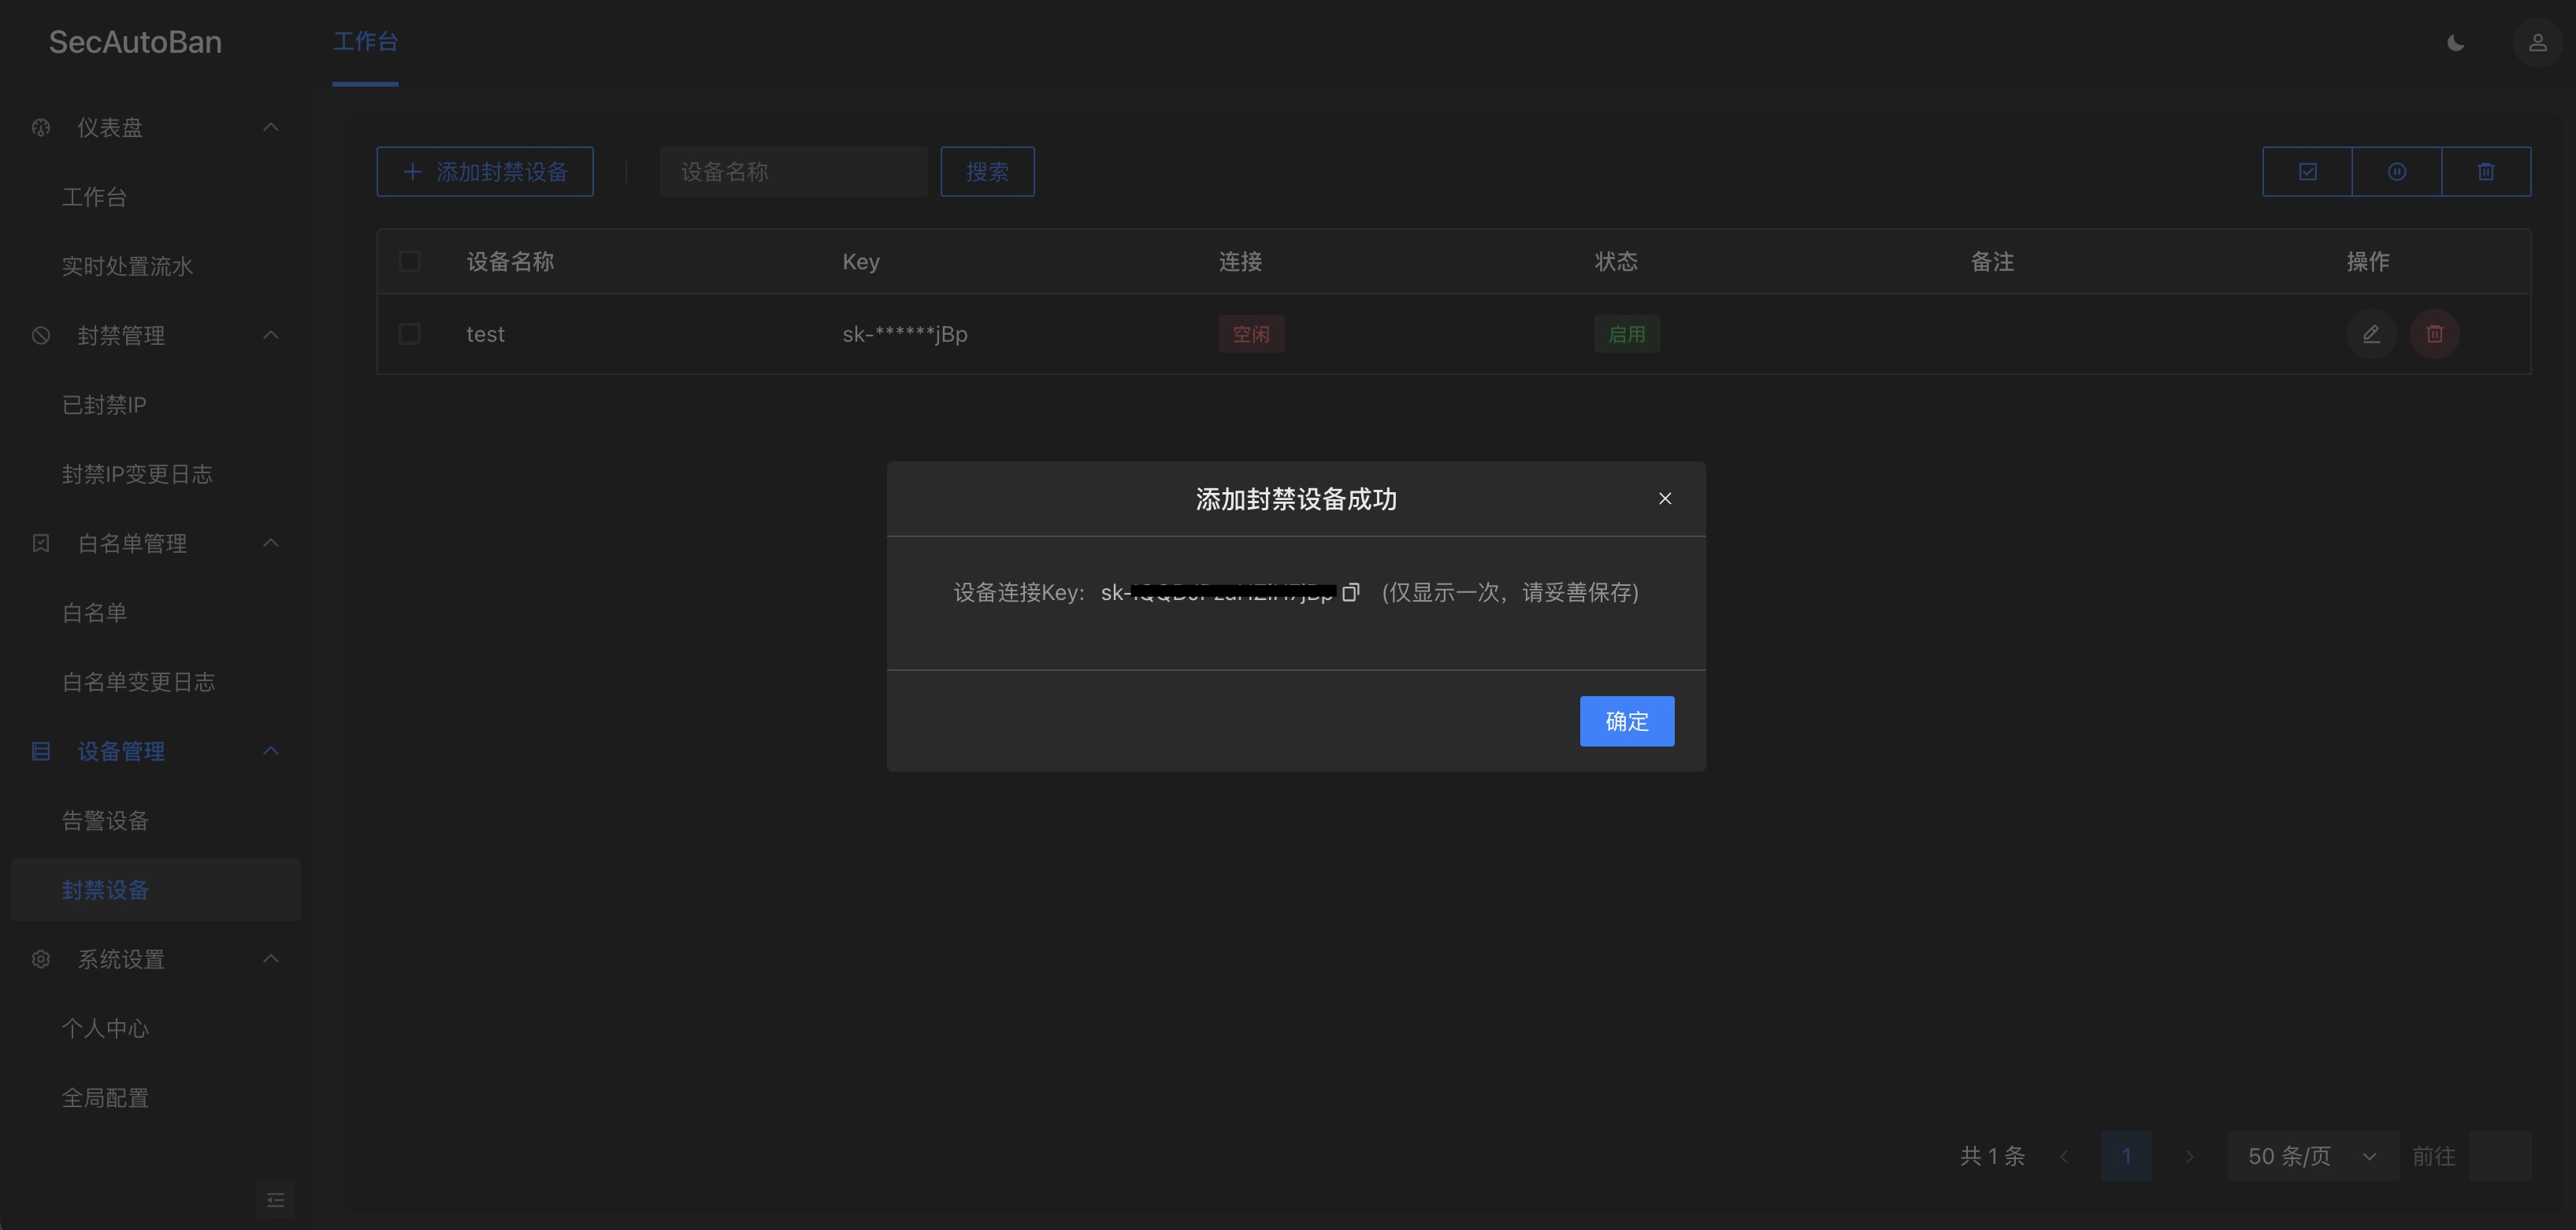Image resolution: width=2576 pixels, height=1230 pixels.
Task: Collapse the 仪表盘 menu group
Action: pos(270,127)
